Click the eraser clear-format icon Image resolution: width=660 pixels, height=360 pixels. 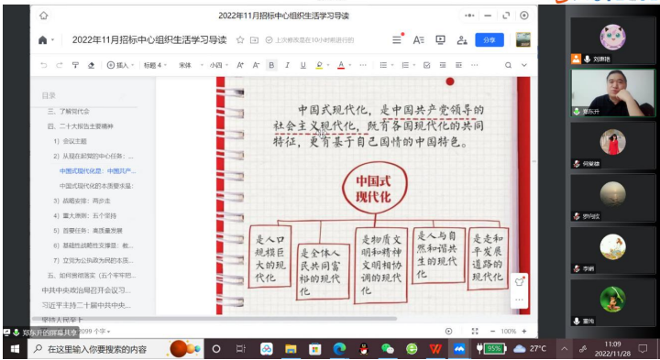[91, 65]
